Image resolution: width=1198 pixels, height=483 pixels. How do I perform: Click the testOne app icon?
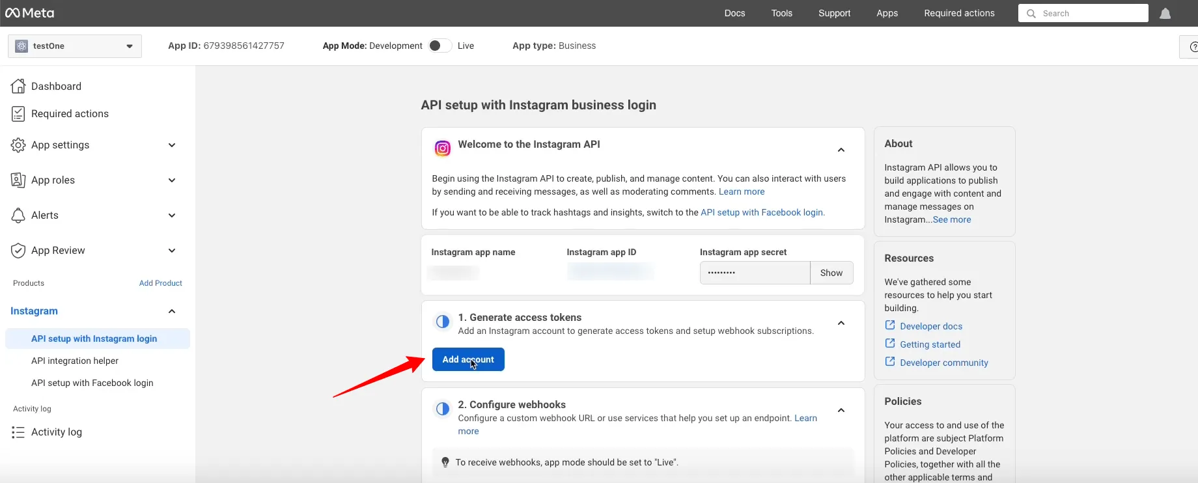pos(21,46)
